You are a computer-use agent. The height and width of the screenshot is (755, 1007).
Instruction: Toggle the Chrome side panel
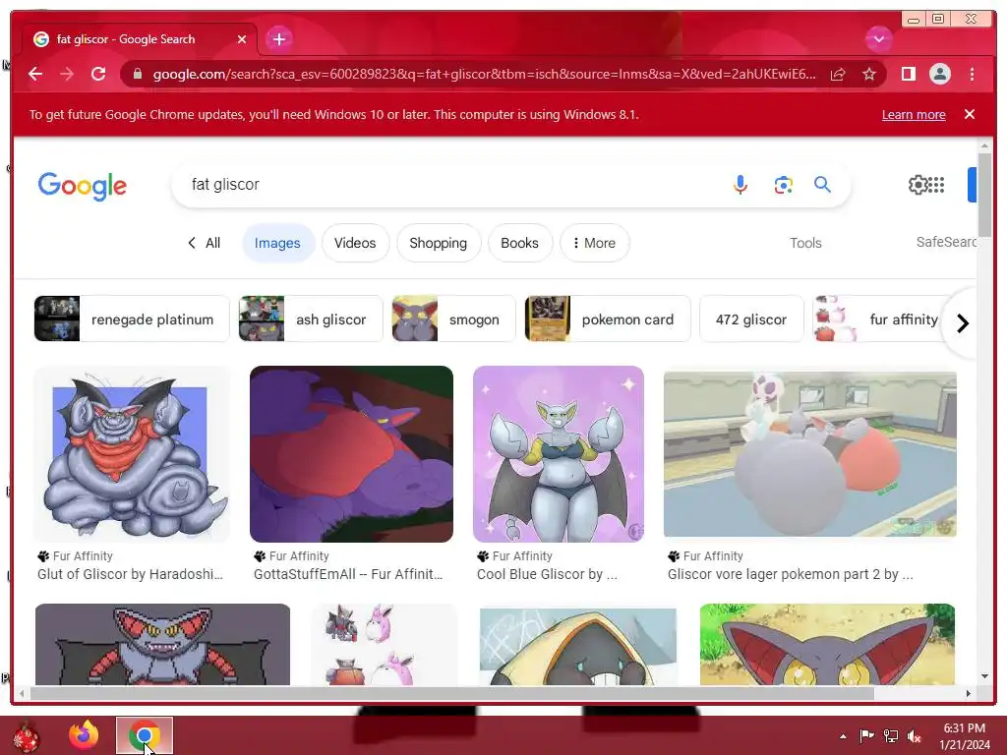coord(908,75)
